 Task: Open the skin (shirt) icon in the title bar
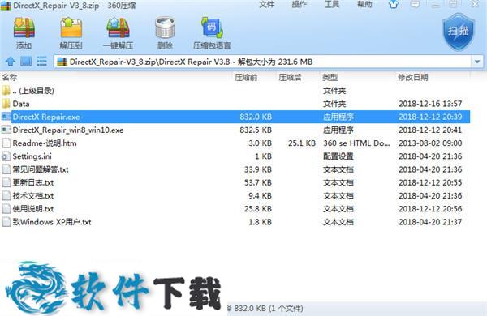[x=394, y=4]
